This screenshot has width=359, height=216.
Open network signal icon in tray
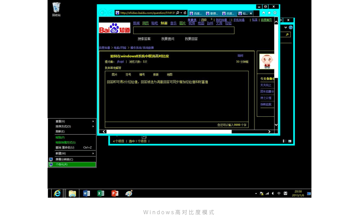(x=267, y=194)
